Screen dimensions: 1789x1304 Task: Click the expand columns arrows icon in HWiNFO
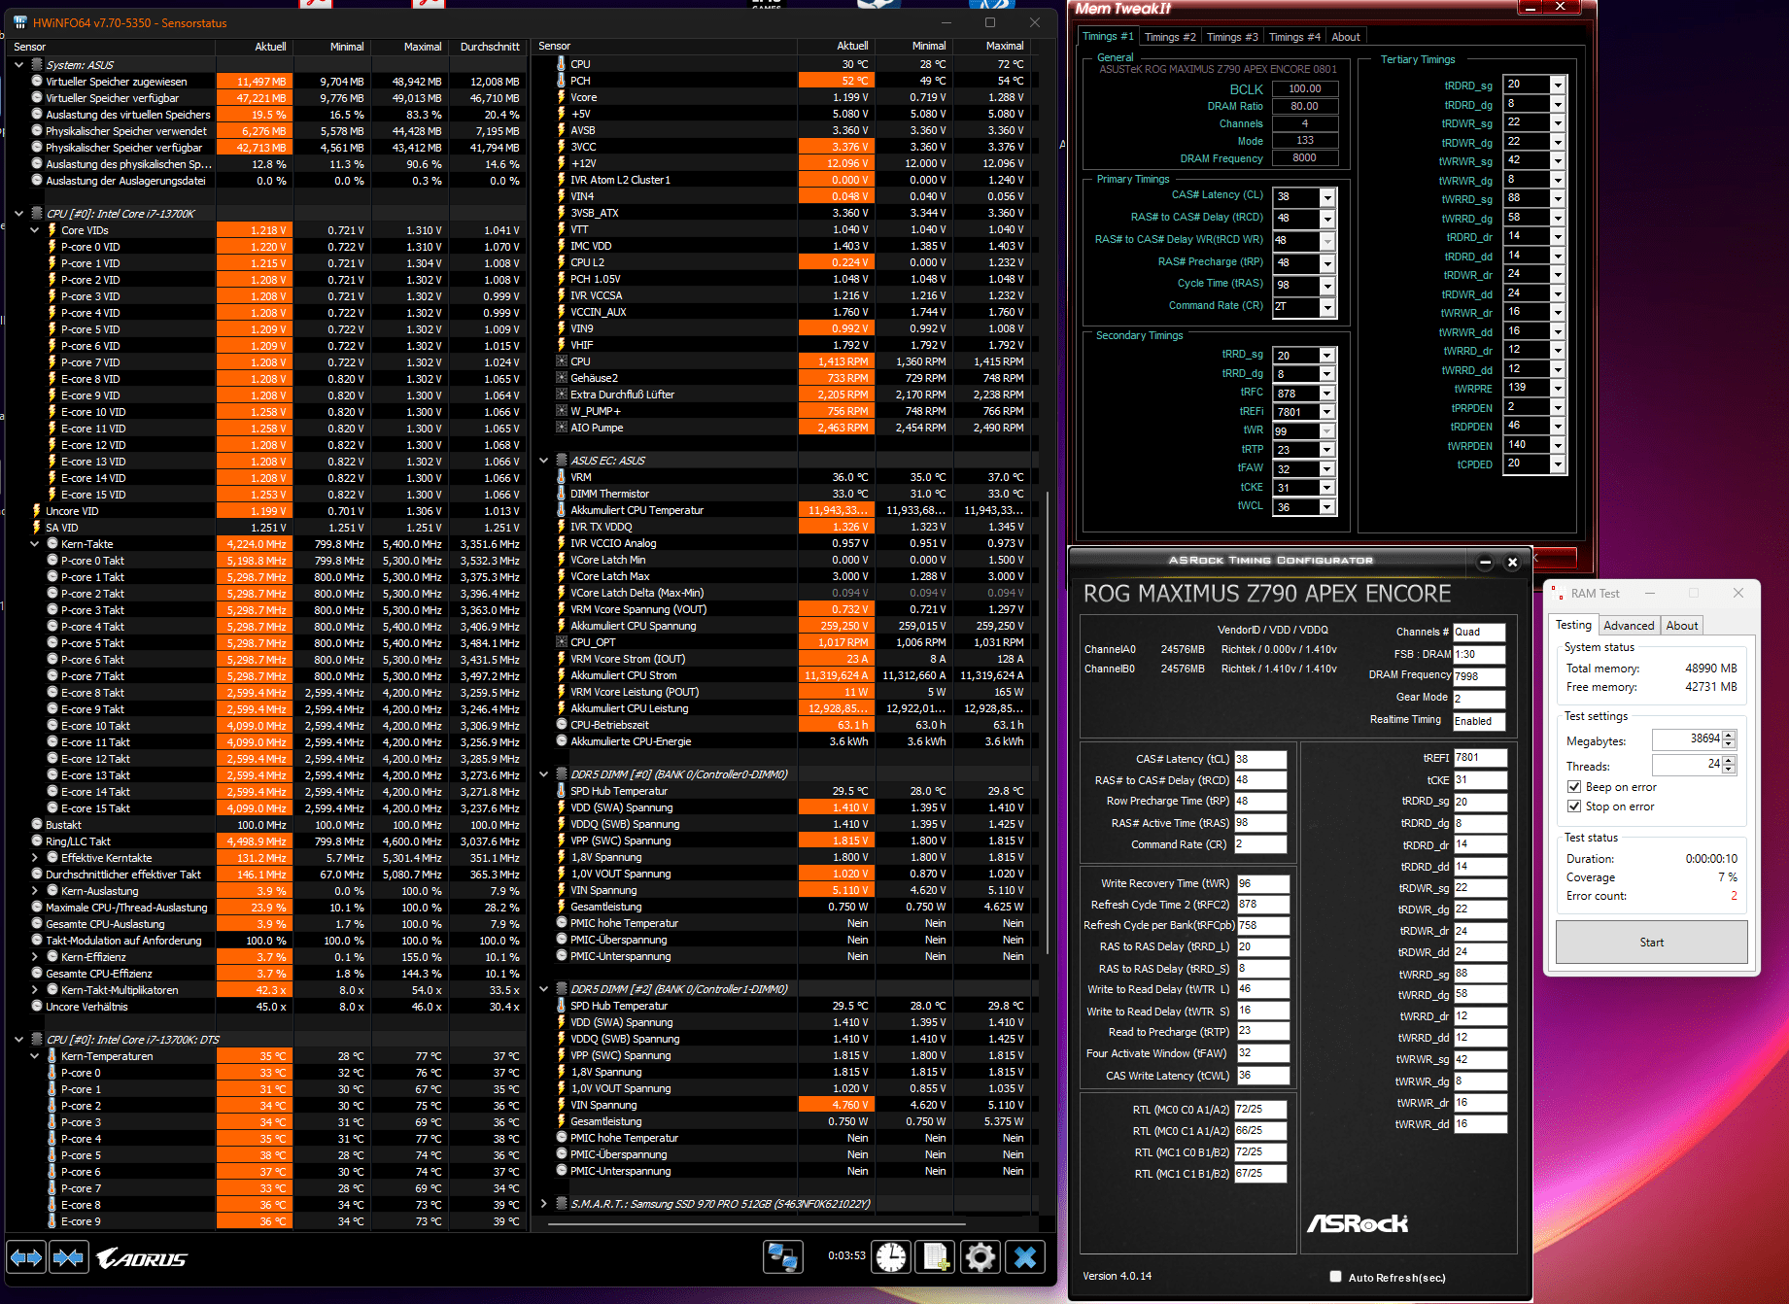[x=26, y=1257]
